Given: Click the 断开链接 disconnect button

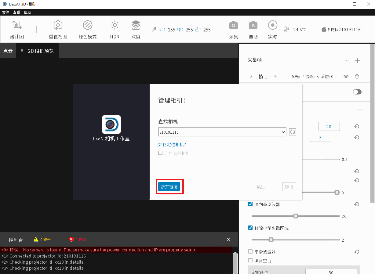Looking at the screenshot, I should (x=169, y=187).
